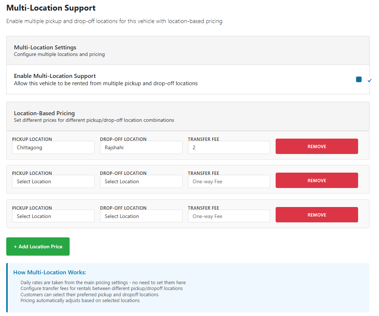Image resolution: width=379 pixels, height=316 pixels.
Task: Click the Location-Based Pricing section header
Action: pos(44,113)
